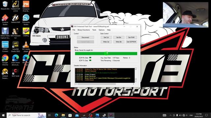
Task: Open Sawgrass Print Manager desktop shortcut
Action: (x=26, y=6)
